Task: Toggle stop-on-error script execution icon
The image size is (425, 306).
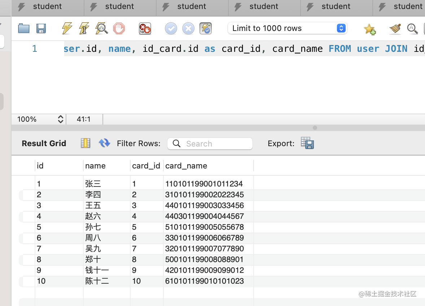Action: pyautogui.click(x=145, y=28)
